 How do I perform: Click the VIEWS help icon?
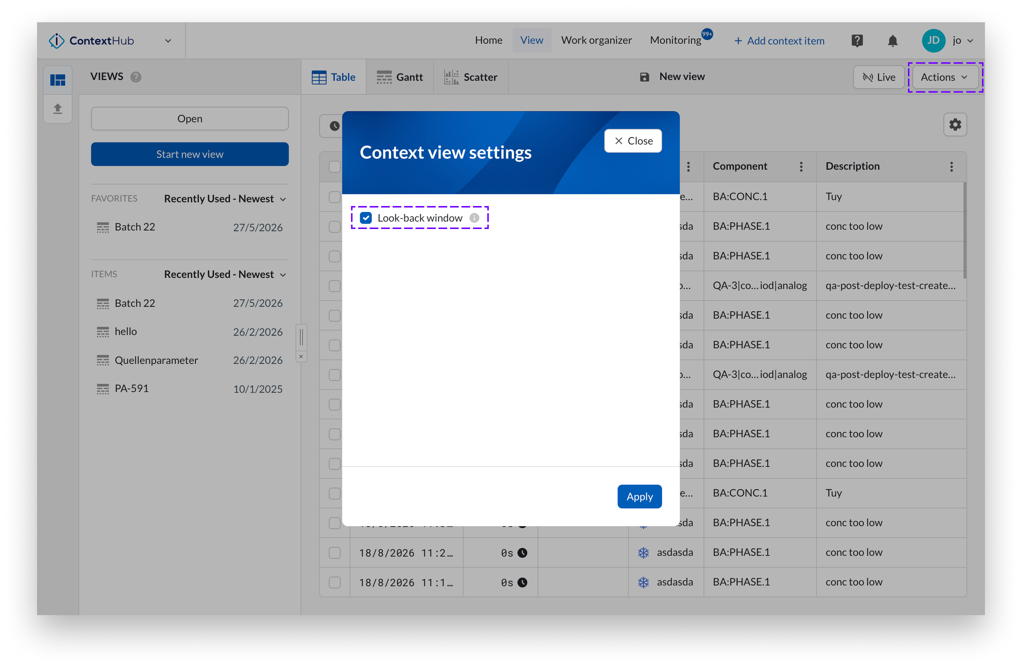[x=136, y=77]
